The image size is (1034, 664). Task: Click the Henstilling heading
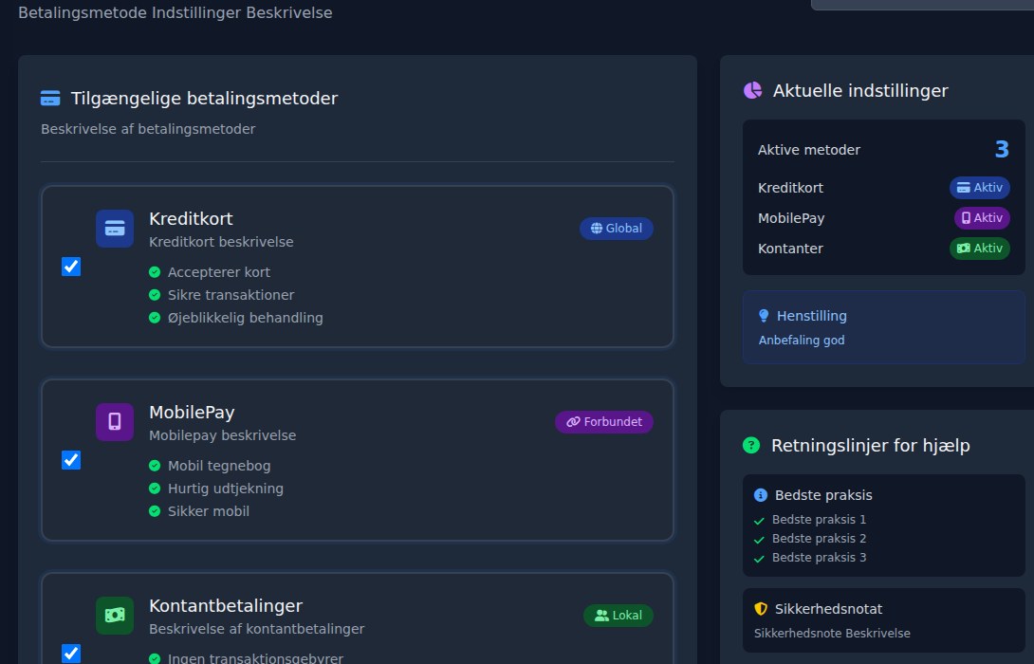(x=812, y=316)
